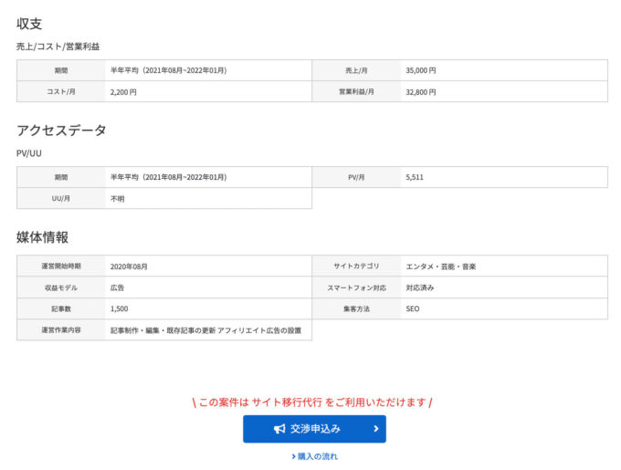Click the 売上/コスト/営業利益 subtitle
Screen dimensions: 621x470
58,47
